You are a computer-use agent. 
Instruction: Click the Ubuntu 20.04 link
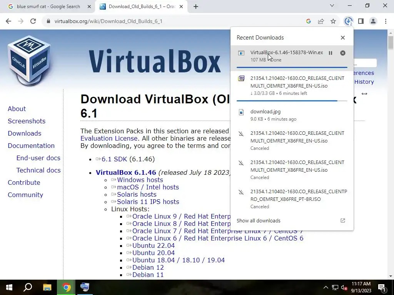154,253
